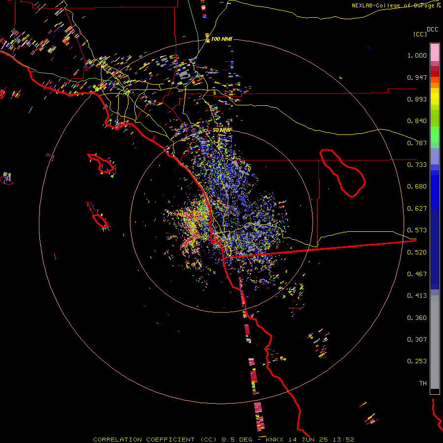Click the 0.680 color scale value
Screen dimensions: 443x443
[417, 187]
